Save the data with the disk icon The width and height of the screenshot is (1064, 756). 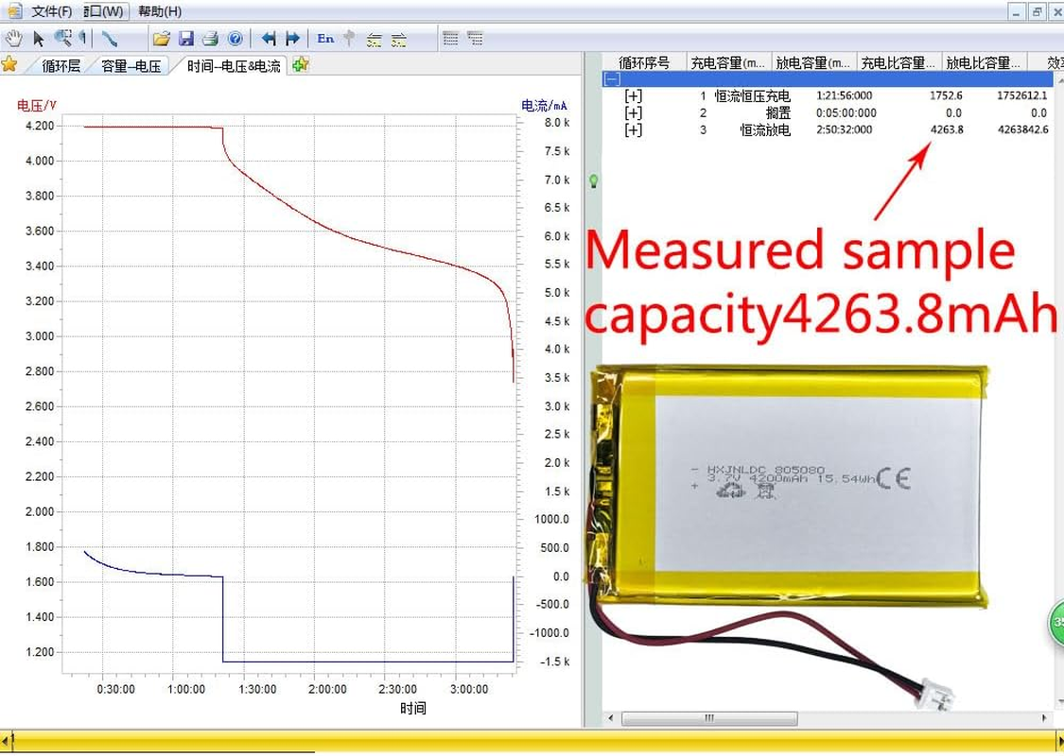(185, 38)
